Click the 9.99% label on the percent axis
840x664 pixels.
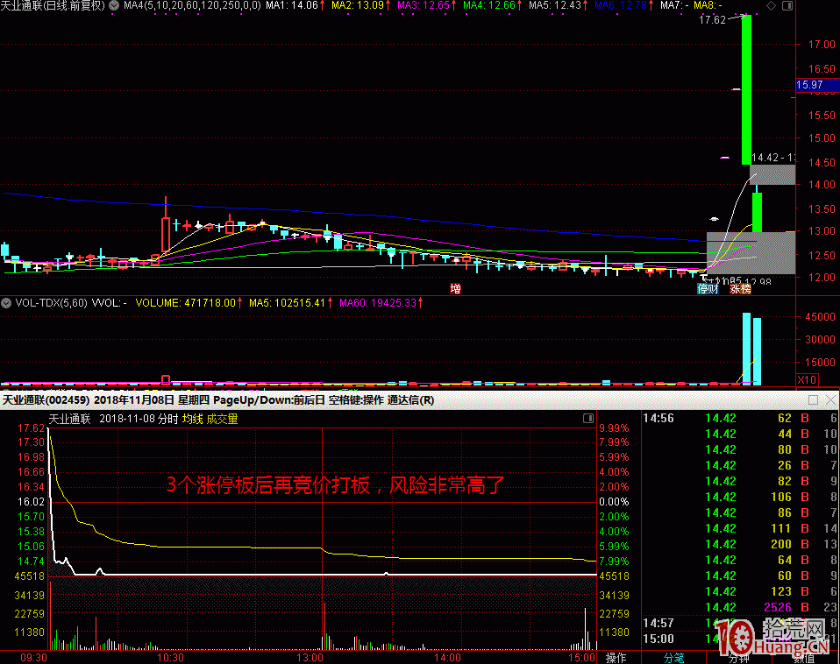[614, 428]
